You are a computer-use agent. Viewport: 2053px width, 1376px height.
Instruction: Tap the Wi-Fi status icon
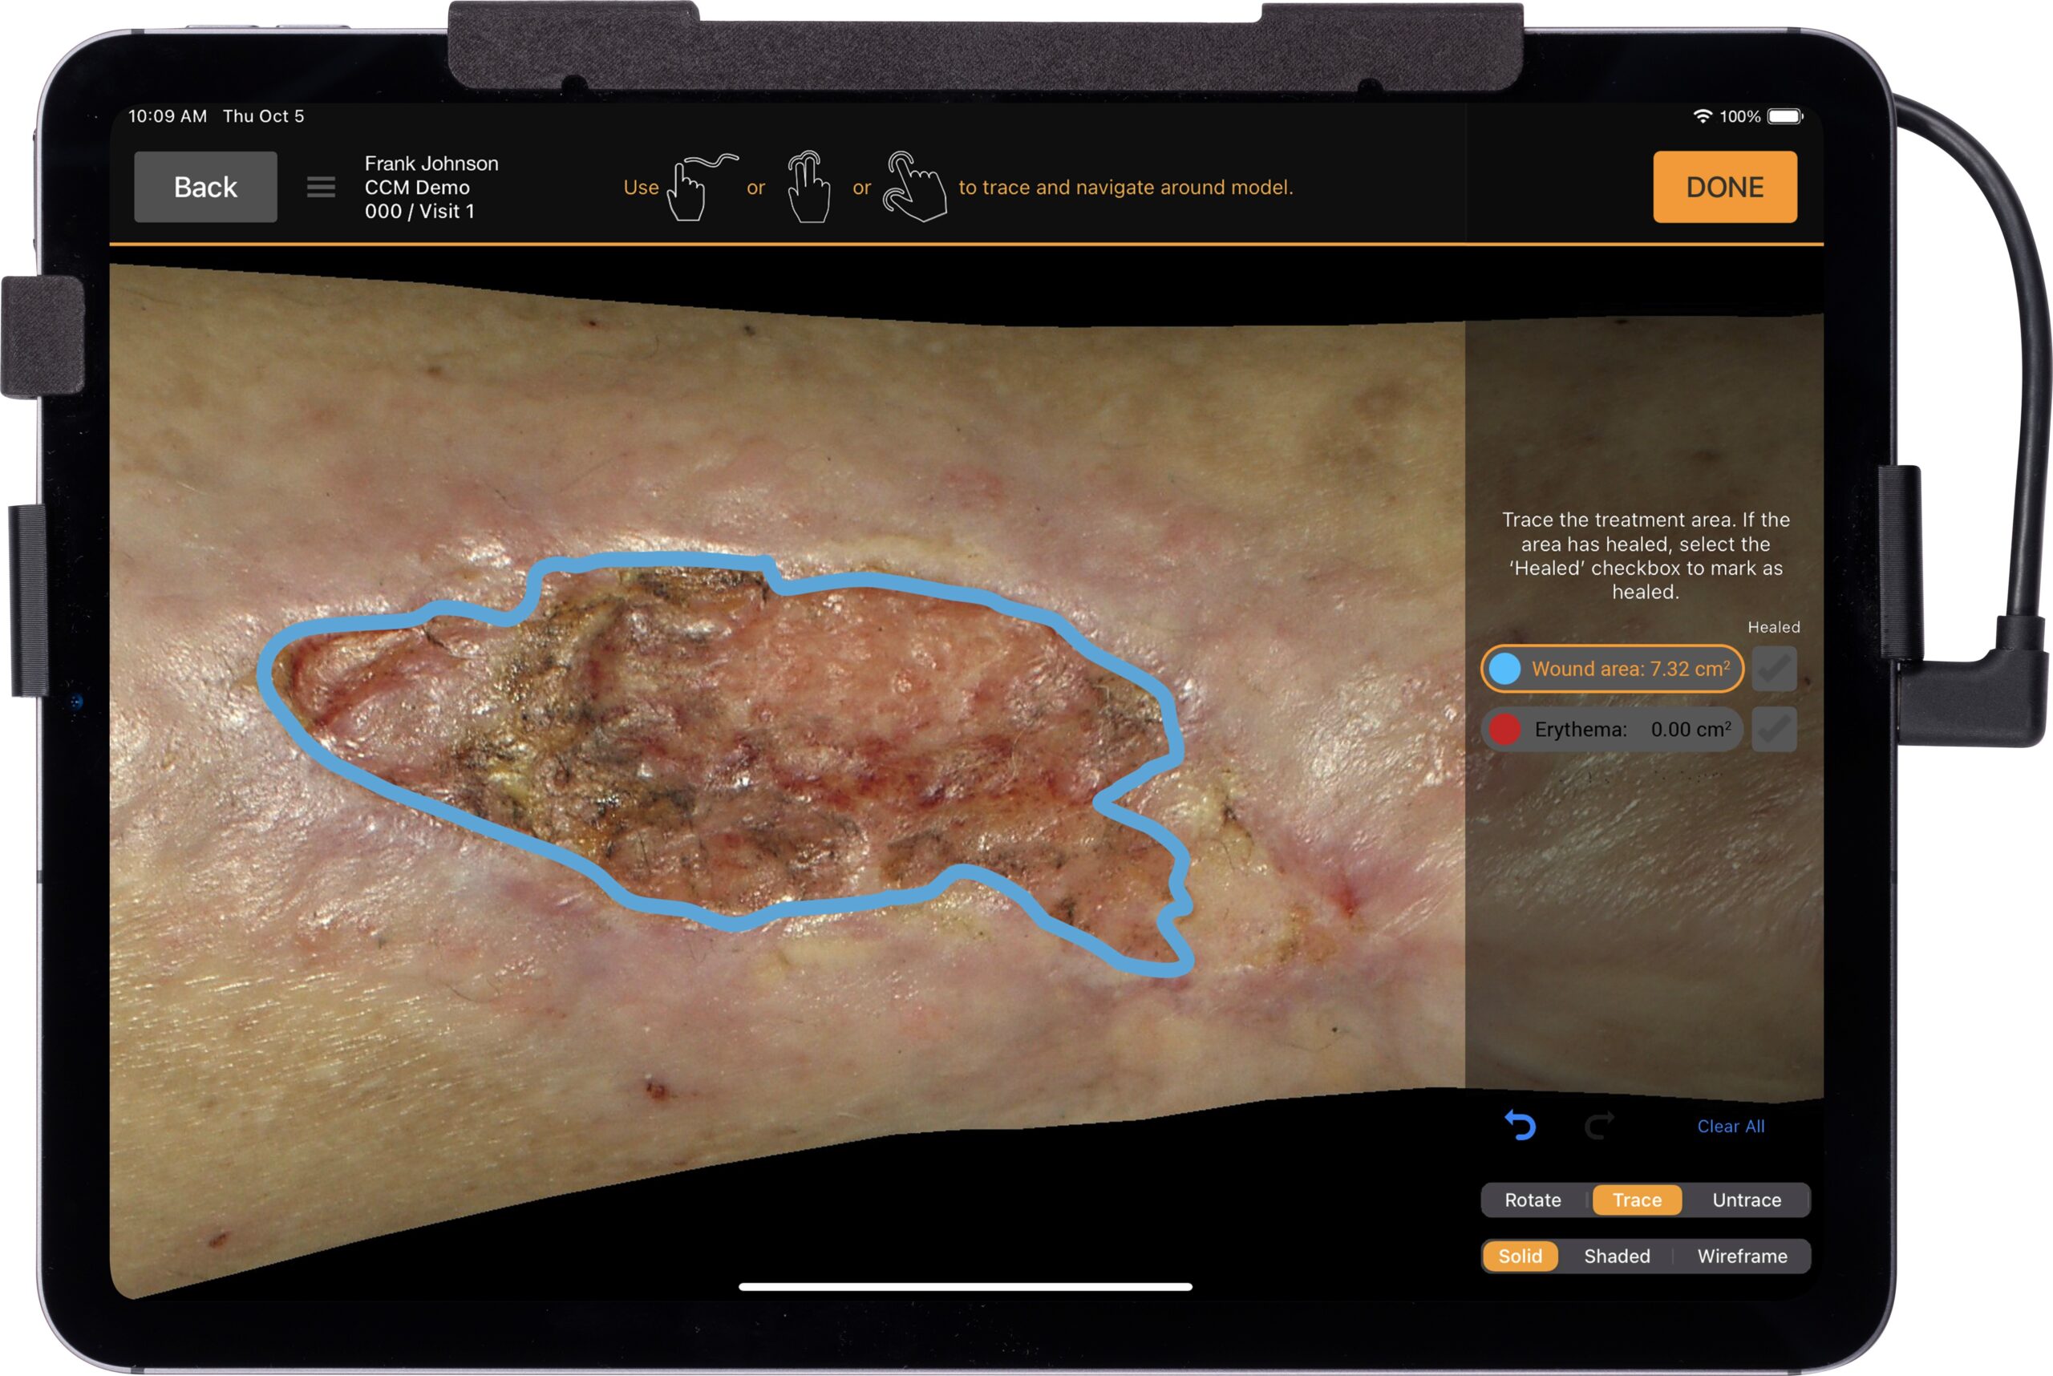1702,115
